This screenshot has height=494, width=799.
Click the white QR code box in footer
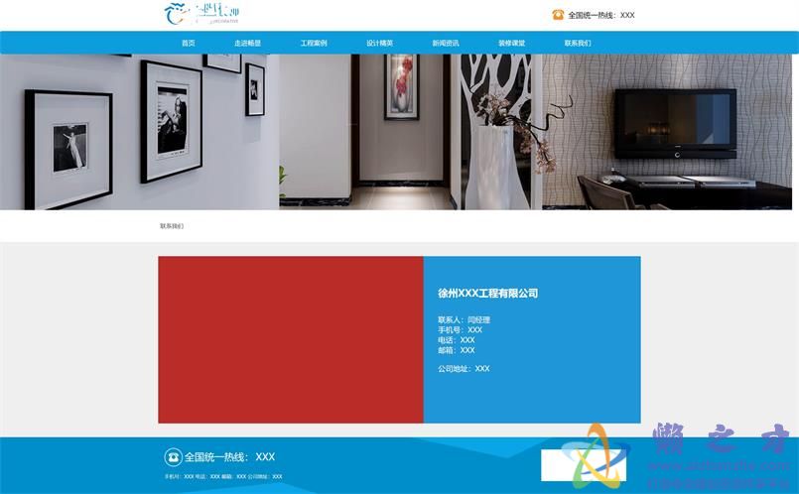point(584,465)
